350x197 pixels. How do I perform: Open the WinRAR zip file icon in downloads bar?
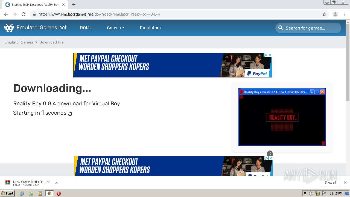click(x=8, y=182)
